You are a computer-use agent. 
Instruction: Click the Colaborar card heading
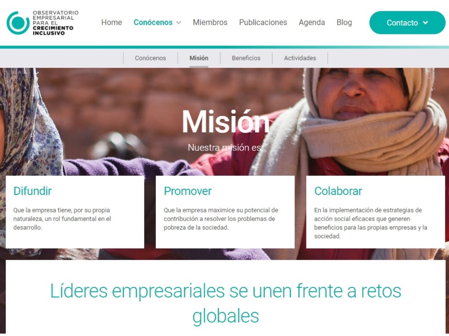click(338, 191)
